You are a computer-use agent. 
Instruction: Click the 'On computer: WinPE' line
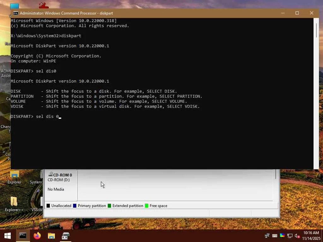click(x=33, y=61)
